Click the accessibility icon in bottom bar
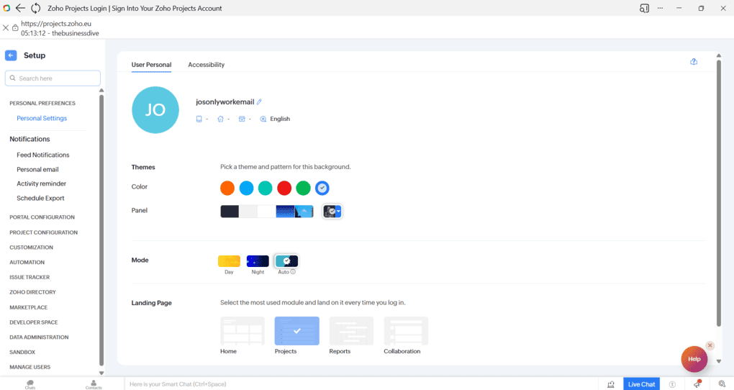 click(x=672, y=384)
